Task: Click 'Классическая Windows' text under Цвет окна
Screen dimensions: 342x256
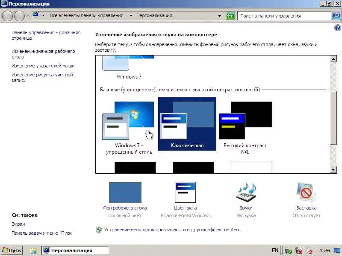Action: (186, 216)
